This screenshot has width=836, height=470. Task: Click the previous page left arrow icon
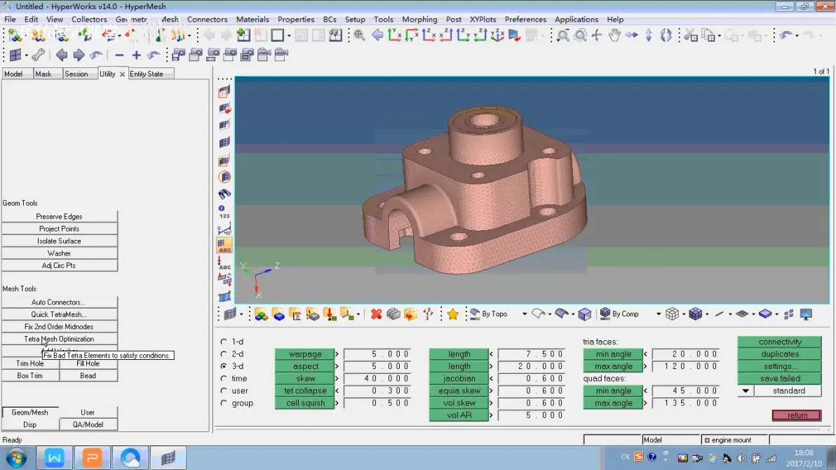click(61, 55)
